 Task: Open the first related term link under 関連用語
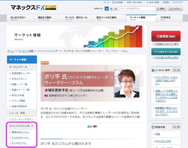pyautogui.click(x=157, y=134)
